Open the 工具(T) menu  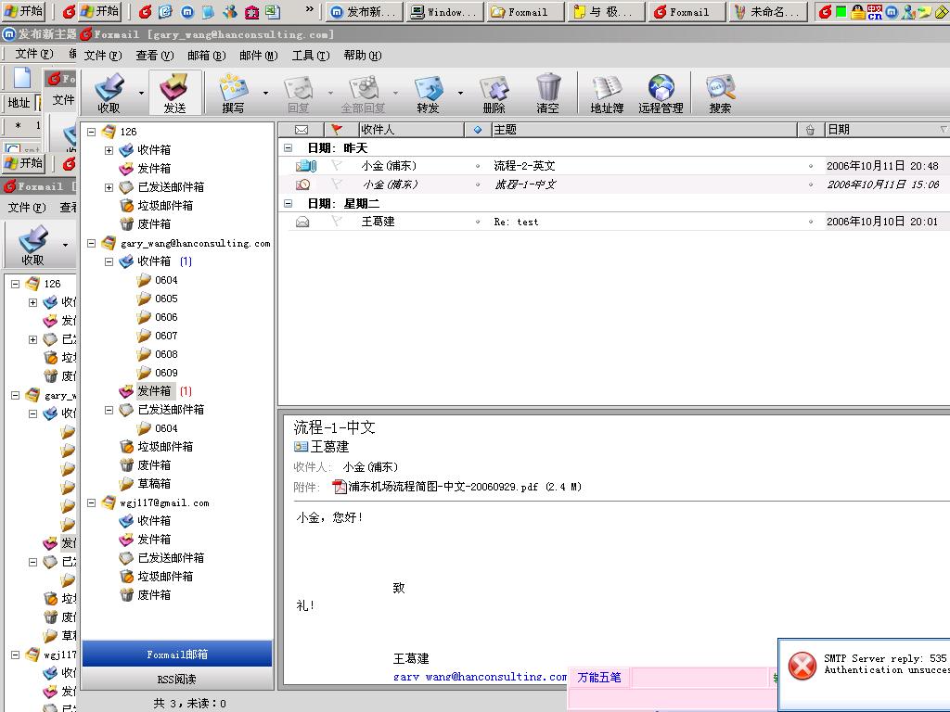310,56
